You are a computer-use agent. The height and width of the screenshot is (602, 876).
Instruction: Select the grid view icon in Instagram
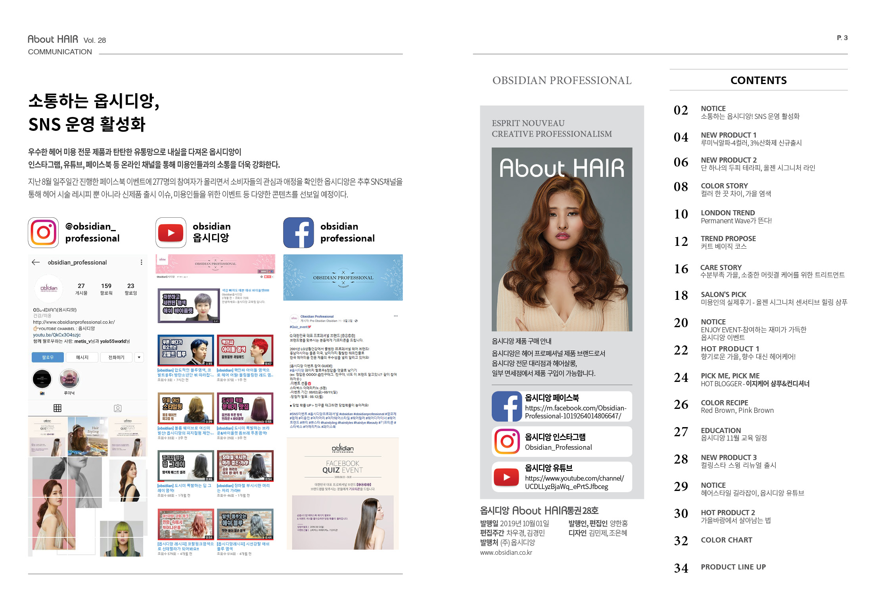click(x=58, y=408)
